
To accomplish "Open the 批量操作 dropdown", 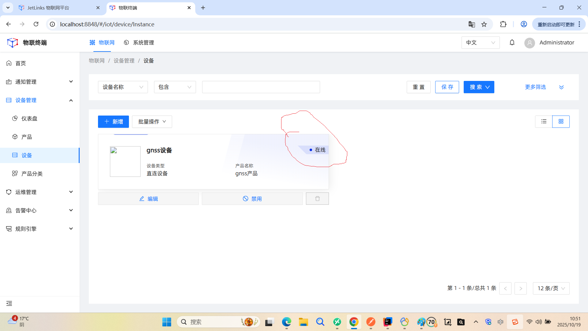I will coord(152,121).
